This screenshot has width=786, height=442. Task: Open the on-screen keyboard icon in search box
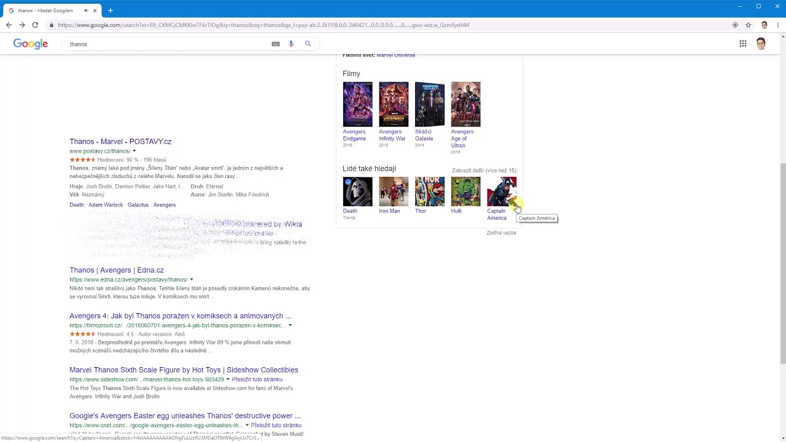pos(276,44)
